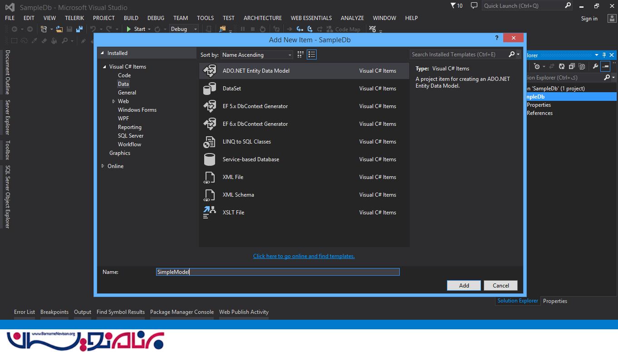Open the Sort by Name Ascending dropdown
The image size is (618, 352).
click(257, 55)
